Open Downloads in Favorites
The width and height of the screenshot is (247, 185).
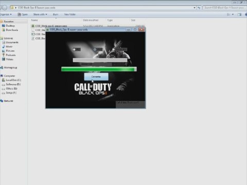12,30
